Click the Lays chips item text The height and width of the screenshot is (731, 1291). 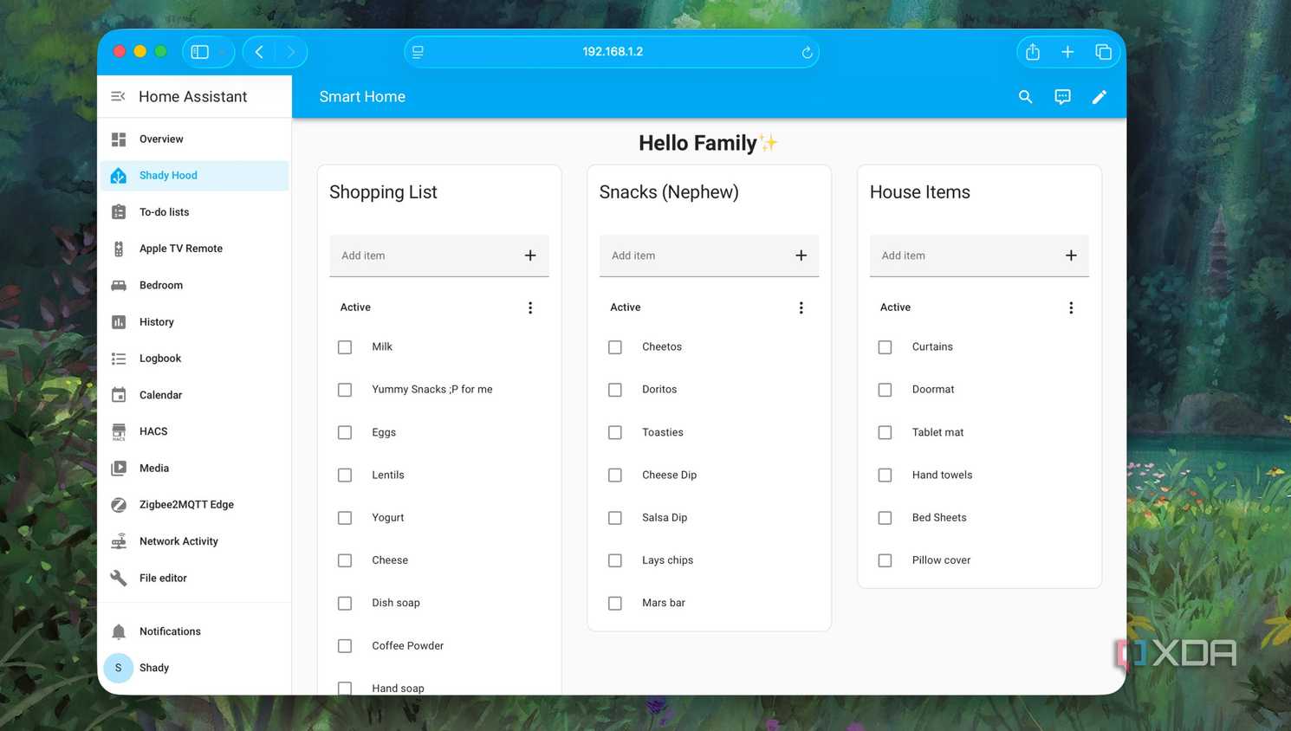point(667,560)
